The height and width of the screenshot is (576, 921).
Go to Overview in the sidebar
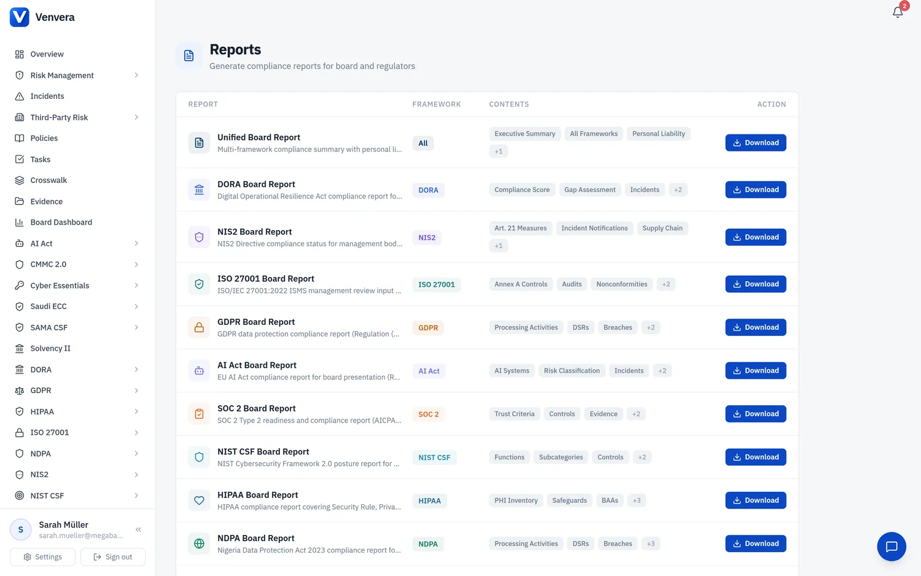(77, 54)
